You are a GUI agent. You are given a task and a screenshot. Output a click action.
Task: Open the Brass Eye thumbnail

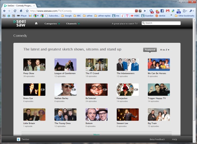point(34,90)
